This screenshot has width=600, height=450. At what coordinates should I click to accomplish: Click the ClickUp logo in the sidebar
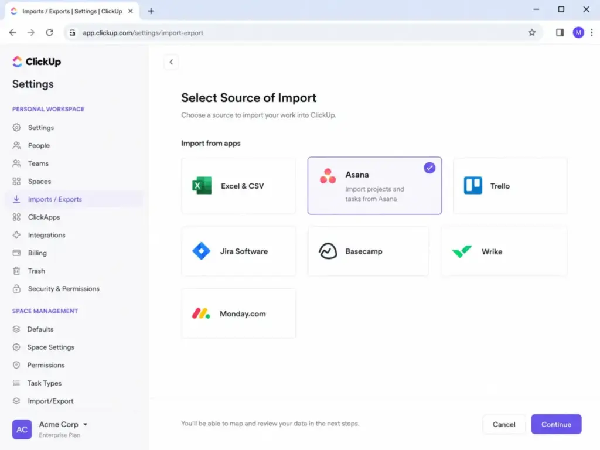pos(36,62)
